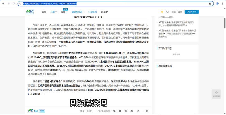Expand the 文章 dropdown menu

pos(54,12)
